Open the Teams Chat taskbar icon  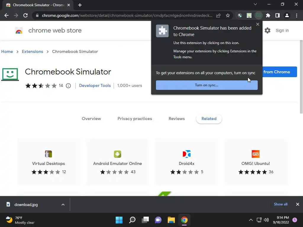point(158,220)
